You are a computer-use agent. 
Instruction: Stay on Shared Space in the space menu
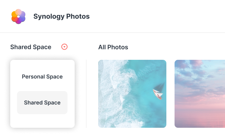pyautogui.click(x=42, y=103)
